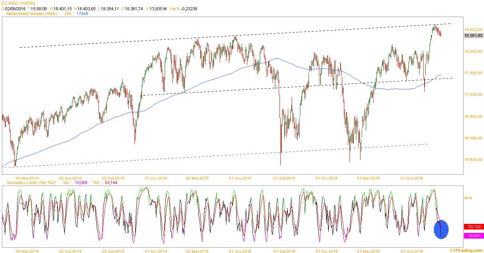
Task: Click the low price 18.354,11
Action: coord(110,9)
